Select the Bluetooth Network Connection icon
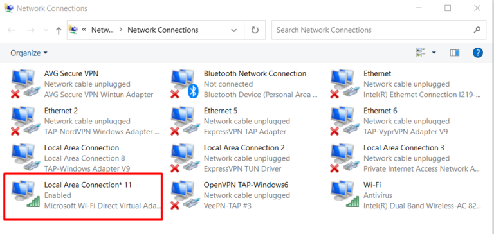This screenshot has height=234, width=494. tap(185, 84)
